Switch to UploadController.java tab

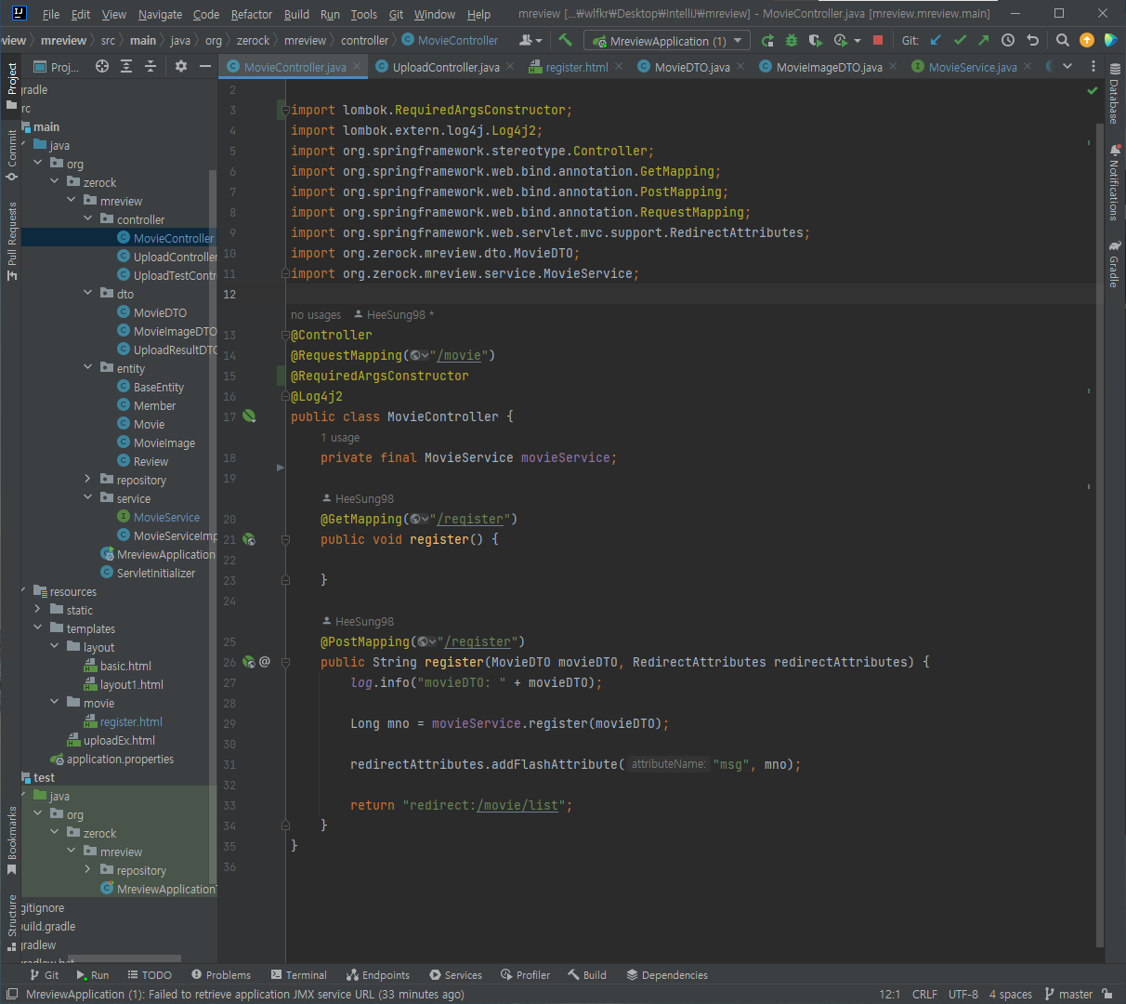[x=445, y=67]
